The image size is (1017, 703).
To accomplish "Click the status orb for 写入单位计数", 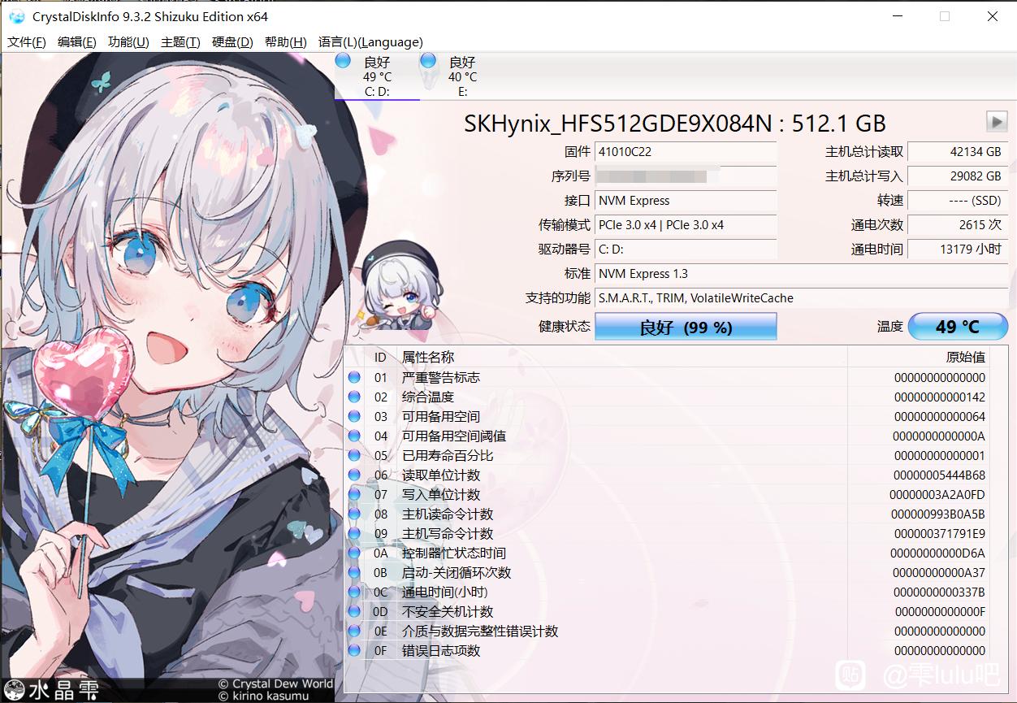I will pyautogui.click(x=354, y=494).
